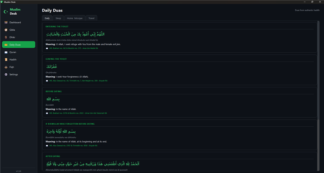Switch to the Sleep tab
Screen dimensions: 324x173
coord(58,18)
